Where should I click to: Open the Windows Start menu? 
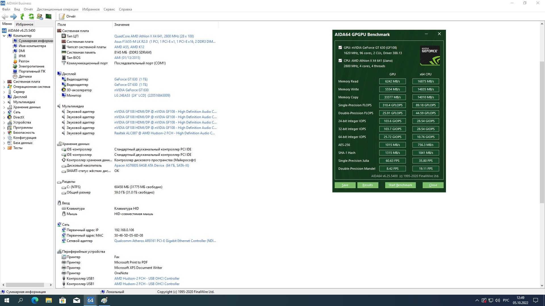pos(7,300)
